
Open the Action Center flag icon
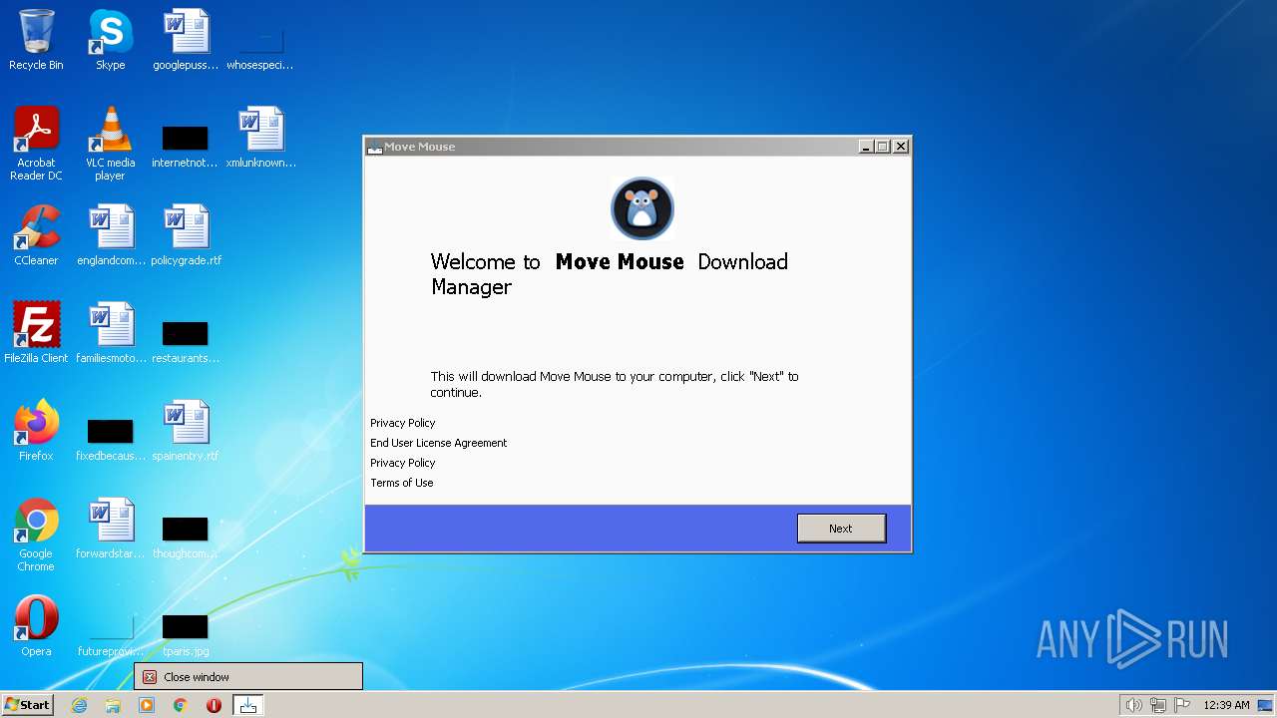(x=1182, y=705)
